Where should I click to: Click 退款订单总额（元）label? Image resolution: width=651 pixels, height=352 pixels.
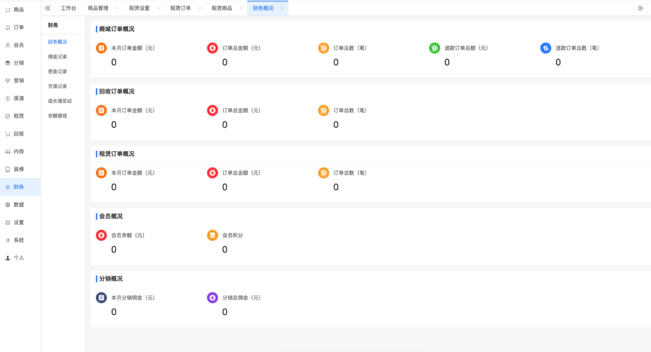[x=466, y=48]
